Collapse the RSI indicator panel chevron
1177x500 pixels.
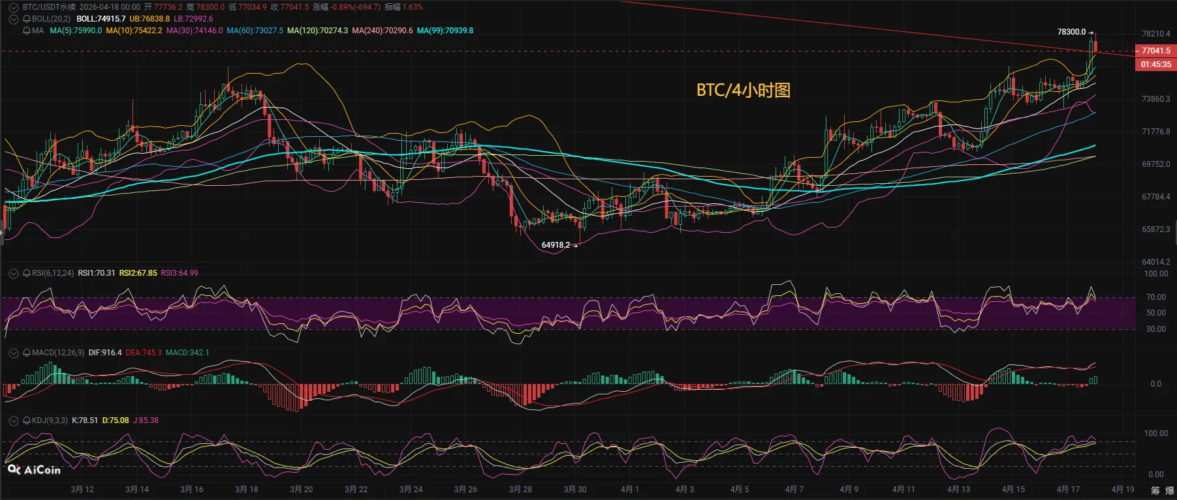(x=13, y=273)
